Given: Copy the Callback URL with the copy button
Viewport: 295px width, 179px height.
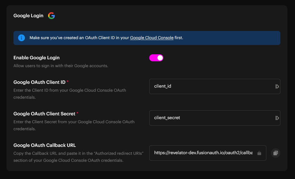Looking at the screenshot, I should 276,153.
